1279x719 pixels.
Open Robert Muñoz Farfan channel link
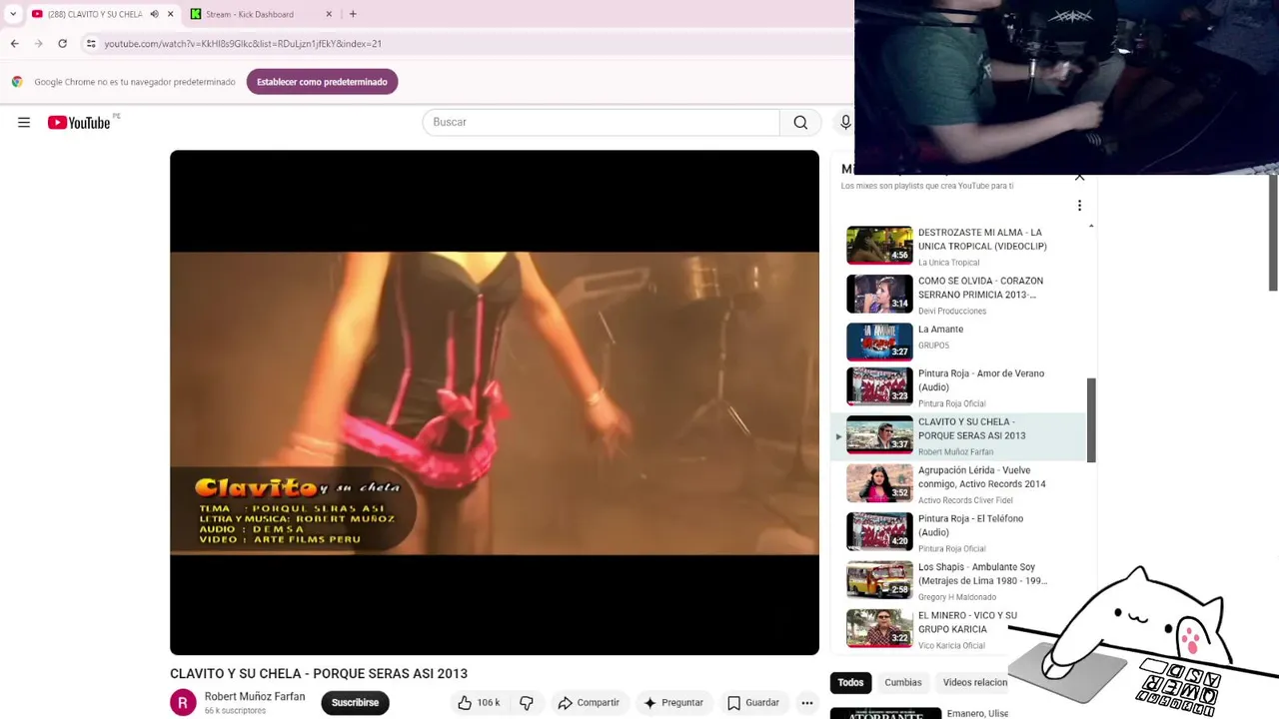pyautogui.click(x=255, y=697)
